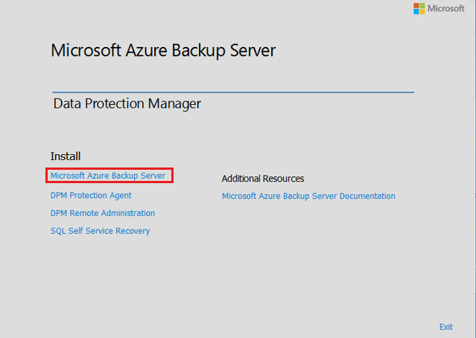Install Microsoft Azure Backup Server from the Install list
Screen dimensions: 476x338
pyautogui.click(x=108, y=176)
